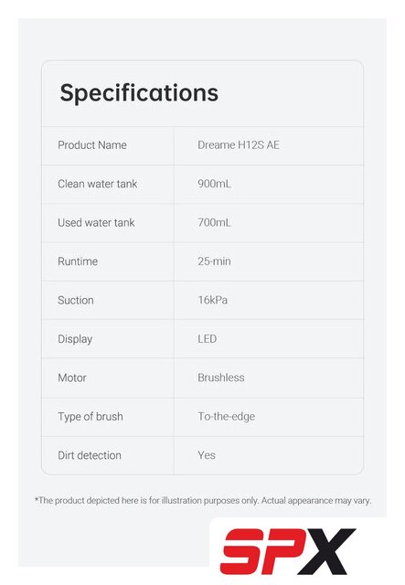Image resolution: width=405 pixels, height=585 pixels.
Task: Select the 16kPa value
Action: tap(212, 300)
